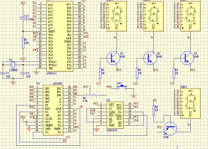The height and width of the screenshot is (149, 208).
Task: Click the IN0 net label near R6
Action: tap(75, 94)
